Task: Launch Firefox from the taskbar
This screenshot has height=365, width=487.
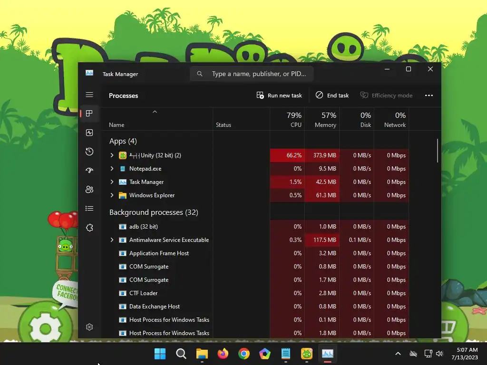Action: click(x=223, y=354)
